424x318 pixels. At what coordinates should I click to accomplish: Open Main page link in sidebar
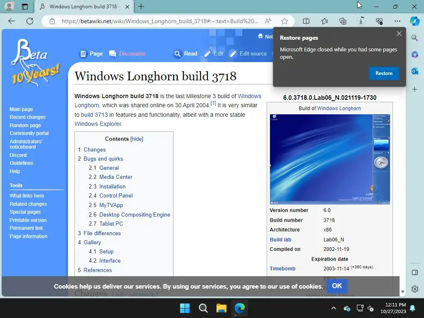click(21, 109)
